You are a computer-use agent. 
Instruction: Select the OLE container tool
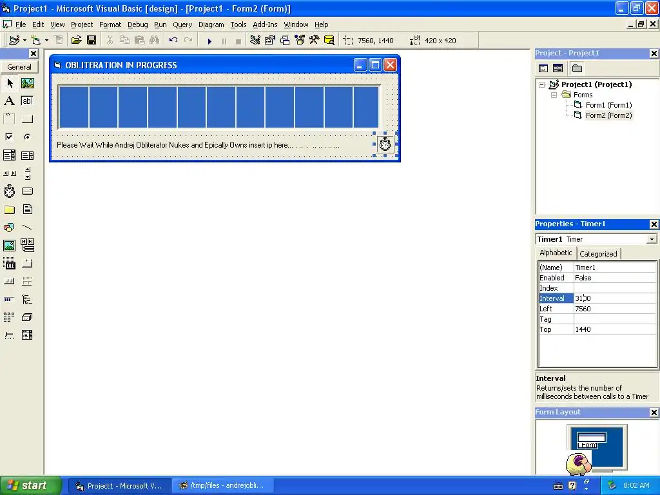click(9, 264)
